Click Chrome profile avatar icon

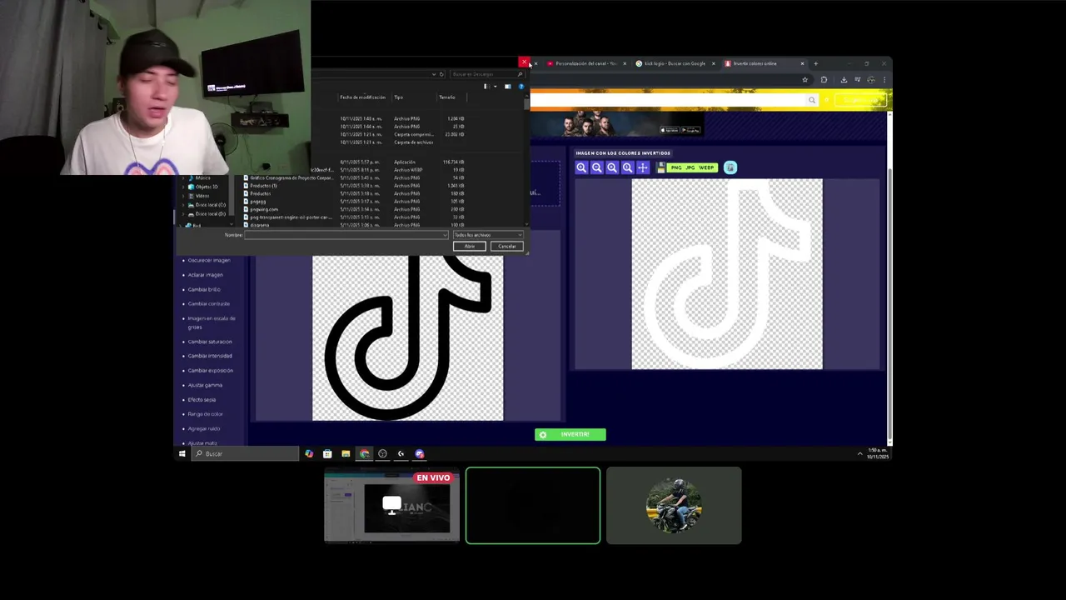[871, 80]
